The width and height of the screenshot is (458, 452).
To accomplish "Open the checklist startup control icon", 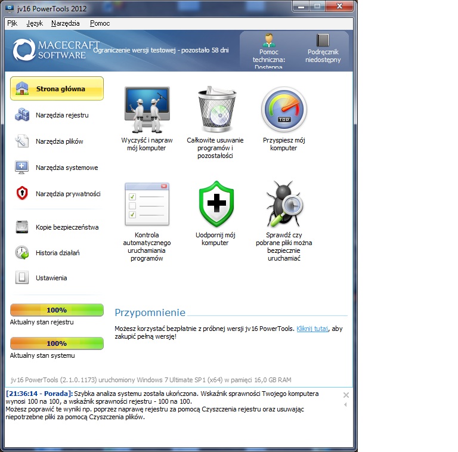I will click(x=147, y=204).
